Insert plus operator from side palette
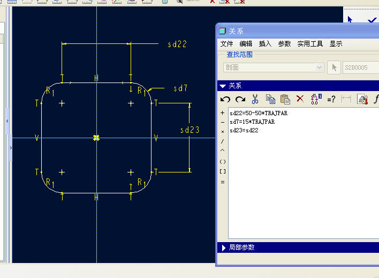 (223, 112)
